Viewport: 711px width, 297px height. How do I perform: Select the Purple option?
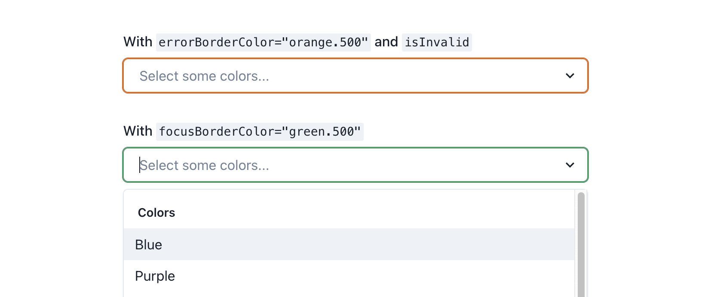click(155, 276)
